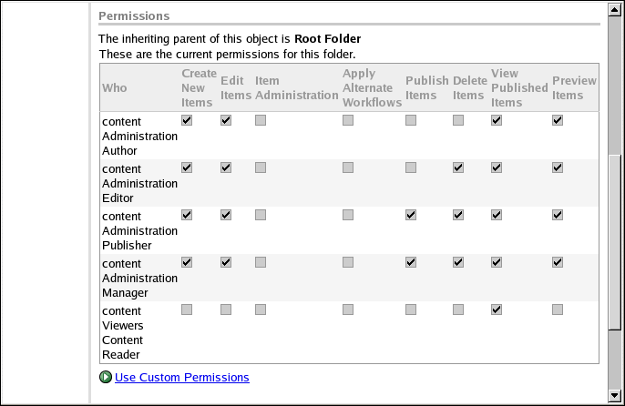Toggle Publish Items checkbox for Administration Author

(x=411, y=120)
